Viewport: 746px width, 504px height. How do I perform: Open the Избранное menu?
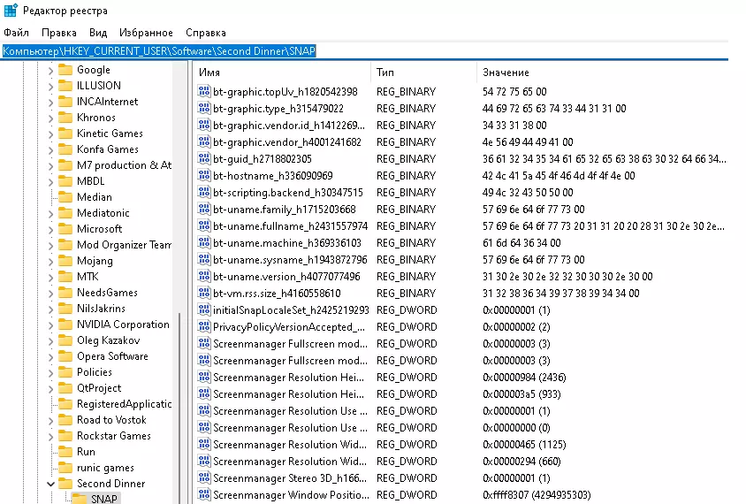(x=146, y=33)
